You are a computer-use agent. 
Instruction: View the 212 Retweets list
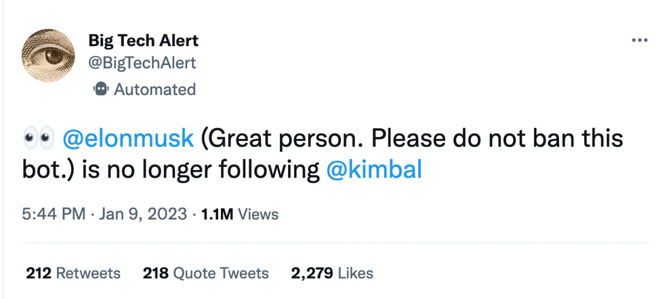pos(73,273)
